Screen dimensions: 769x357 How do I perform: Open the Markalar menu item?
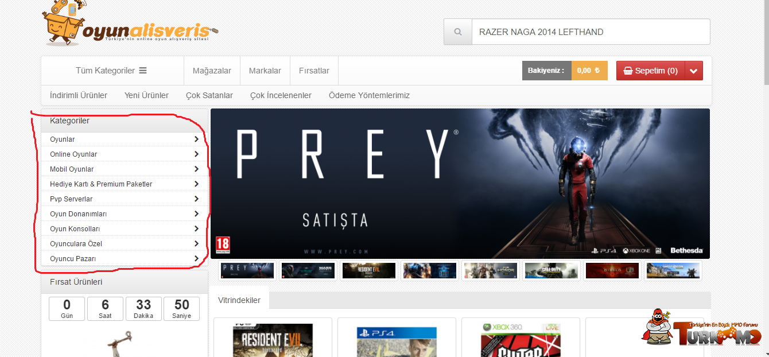(x=265, y=71)
